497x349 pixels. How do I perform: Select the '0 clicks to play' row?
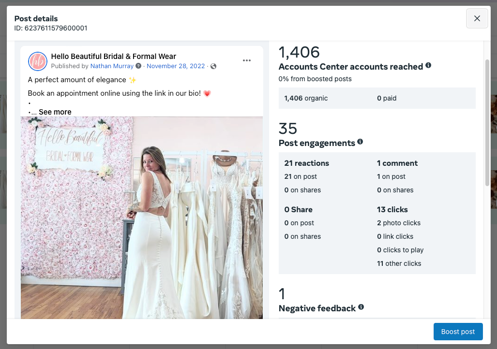click(x=400, y=250)
